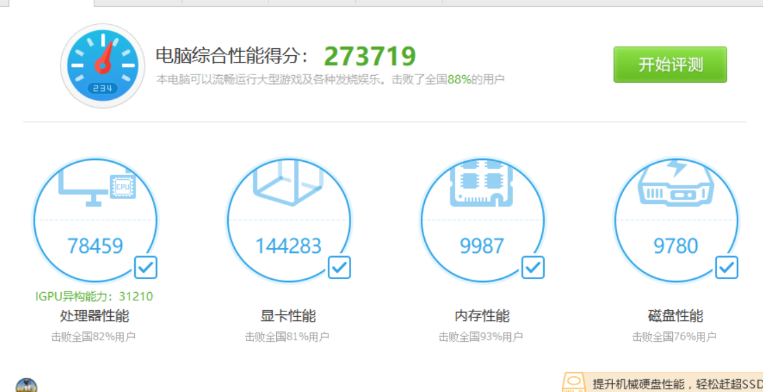The image size is (763, 392).
Task: Click the overall score 273719
Action: point(370,56)
